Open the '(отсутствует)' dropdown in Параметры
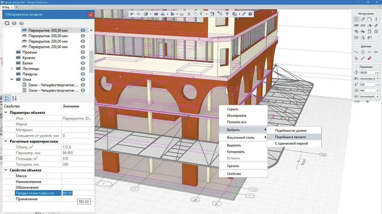This screenshot has width=382, height=214. coord(369,96)
